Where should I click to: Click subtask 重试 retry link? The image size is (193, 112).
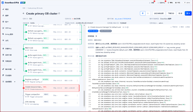click(x=182, y=27)
